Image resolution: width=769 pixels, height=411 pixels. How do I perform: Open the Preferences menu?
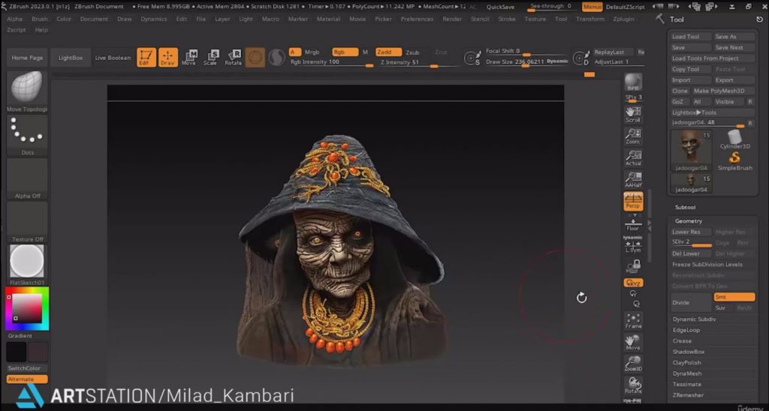click(x=417, y=19)
